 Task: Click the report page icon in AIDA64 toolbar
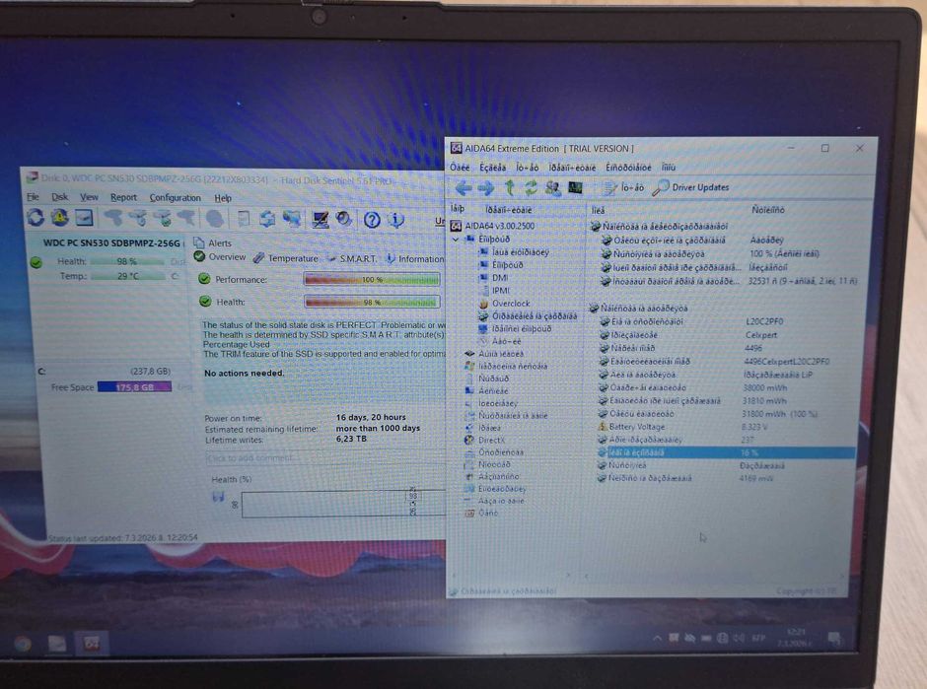point(608,188)
